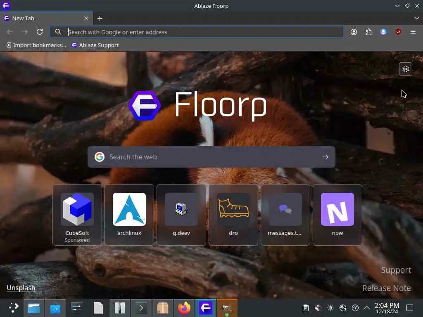Open the messages.t... shortcut tile
Viewport: 423px width, 317px height.
coord(285,215)
